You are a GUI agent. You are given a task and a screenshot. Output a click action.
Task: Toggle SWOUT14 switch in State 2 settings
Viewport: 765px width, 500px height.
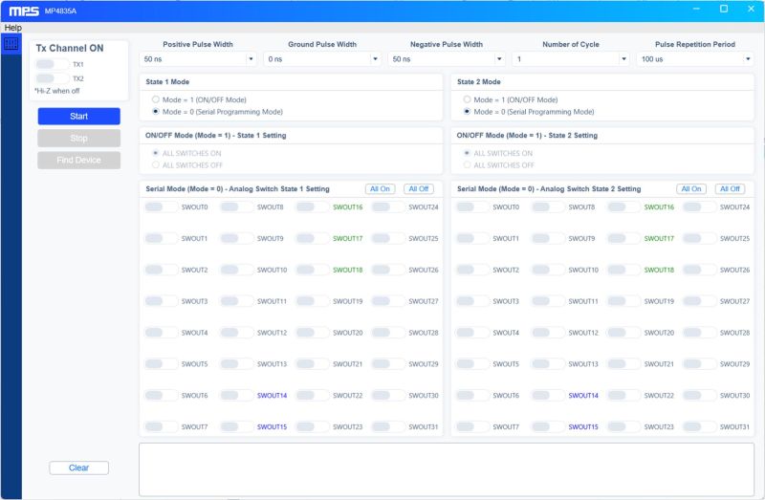[x=623, y=396]
